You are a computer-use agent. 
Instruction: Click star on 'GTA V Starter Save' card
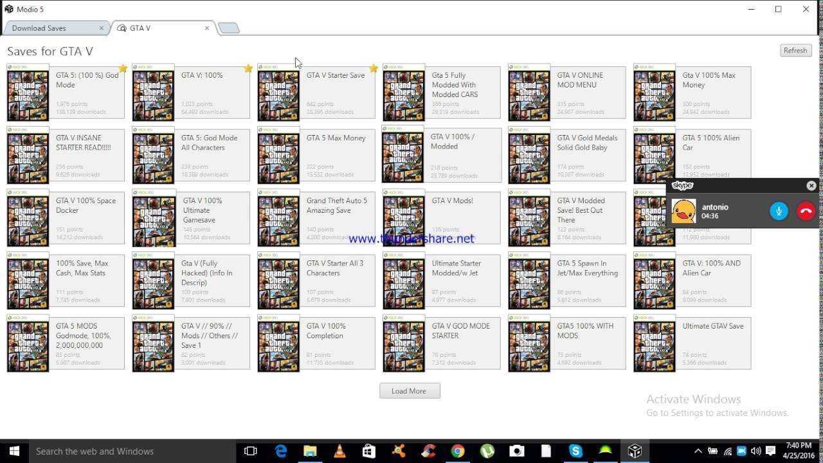(x=374, y=69)
